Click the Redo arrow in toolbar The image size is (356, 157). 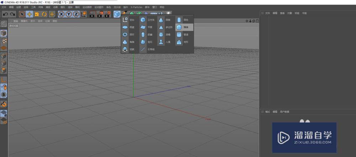[x=12, y=14]
